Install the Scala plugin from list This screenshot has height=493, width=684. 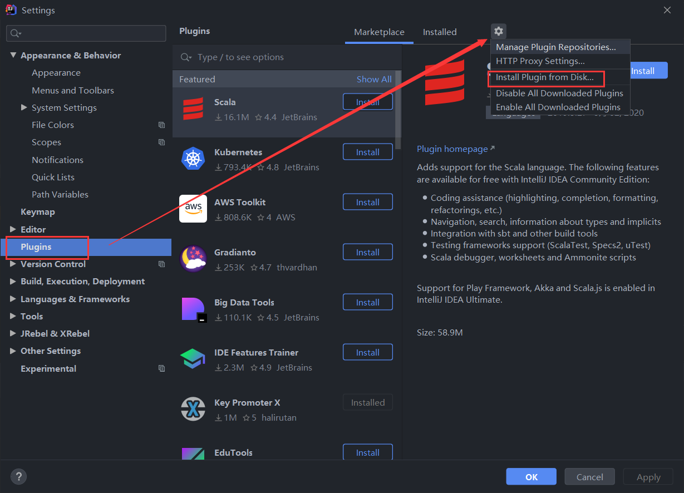368,102
